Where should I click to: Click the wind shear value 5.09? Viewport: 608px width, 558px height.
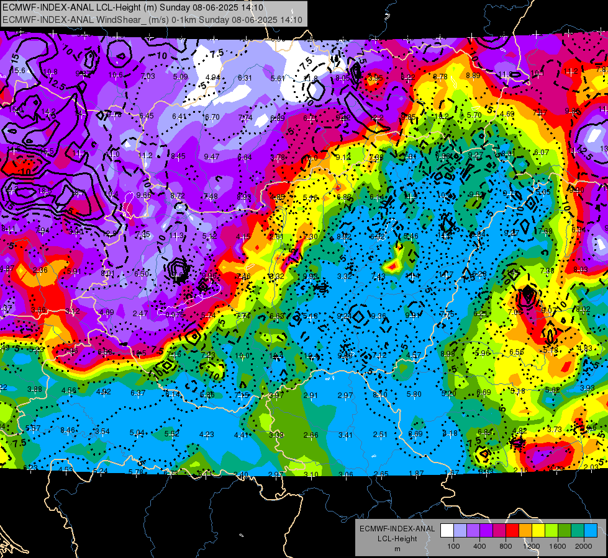[180, 77]
